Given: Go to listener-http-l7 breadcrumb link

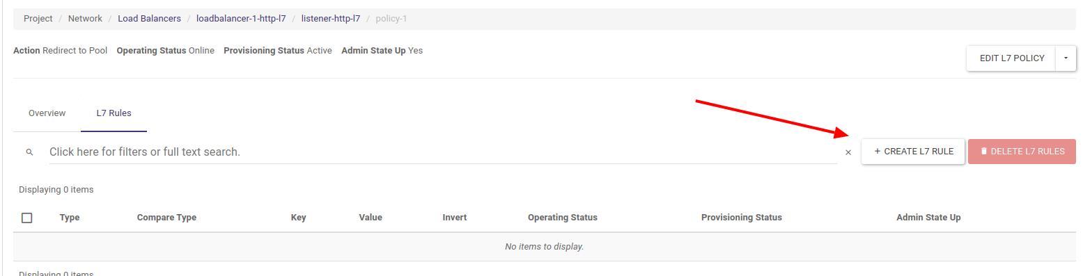Looking at the screenshot, I should [331, 19].
